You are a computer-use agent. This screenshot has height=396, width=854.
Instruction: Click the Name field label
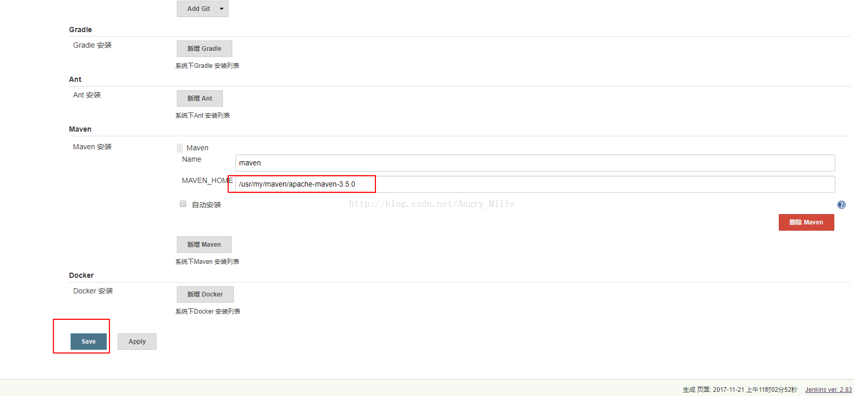[x=191, y=159]
